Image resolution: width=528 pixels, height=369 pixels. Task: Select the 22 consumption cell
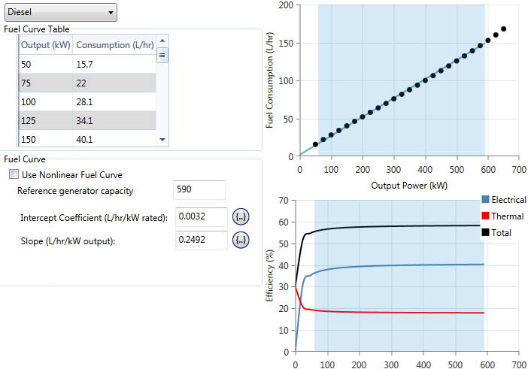pyautogui.click(x=114, y=83)
